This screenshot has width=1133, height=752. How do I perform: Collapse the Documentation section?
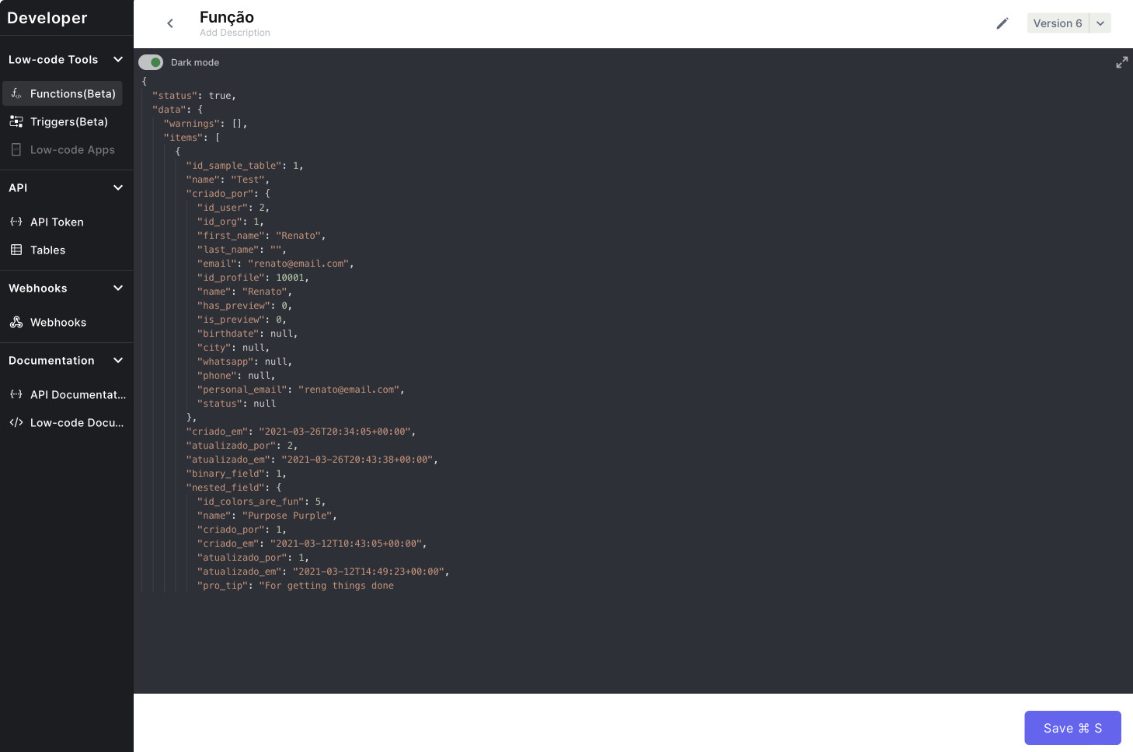click(118, 360)
